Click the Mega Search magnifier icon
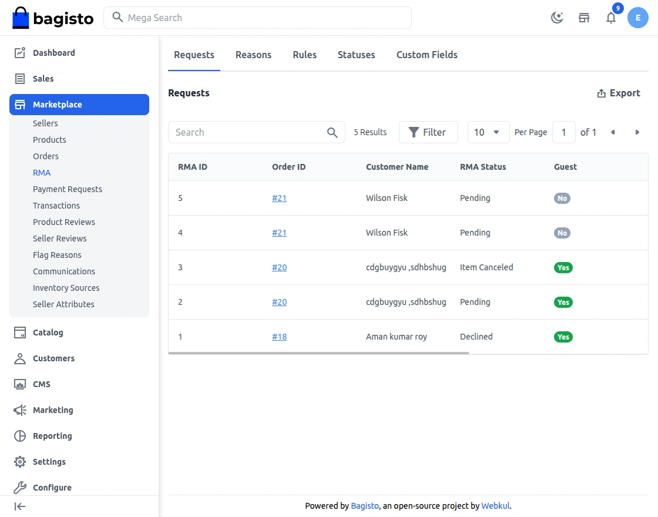658x517 pixels. pos(117,18)
